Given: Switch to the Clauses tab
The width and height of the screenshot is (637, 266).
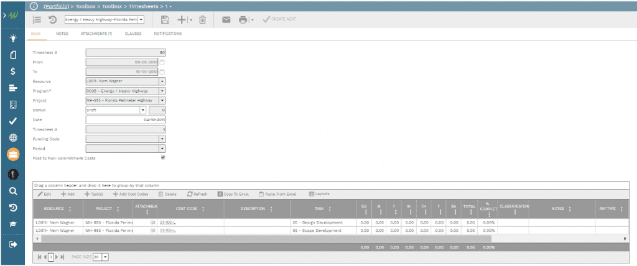Looking at the screenshot, I should [133, 34].
